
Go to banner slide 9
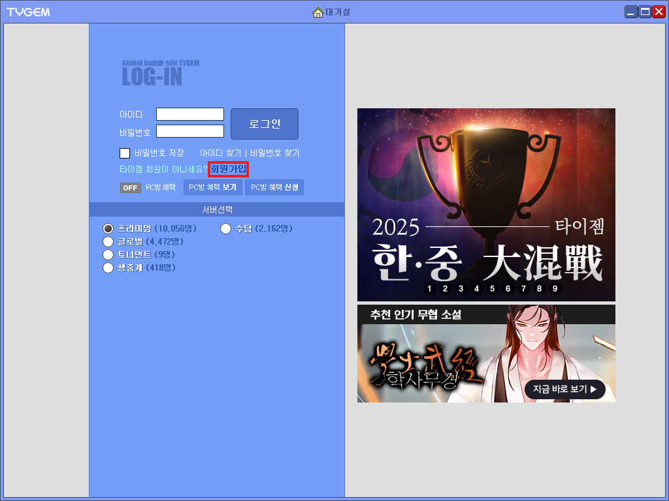coord(555,288)
